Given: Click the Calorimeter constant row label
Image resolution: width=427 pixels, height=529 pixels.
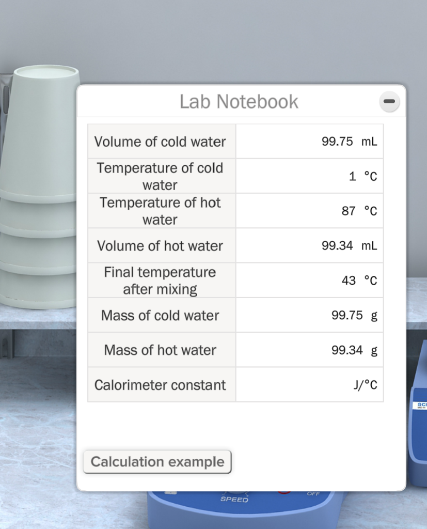Looking at the screenshot, I should click(160, 384).
